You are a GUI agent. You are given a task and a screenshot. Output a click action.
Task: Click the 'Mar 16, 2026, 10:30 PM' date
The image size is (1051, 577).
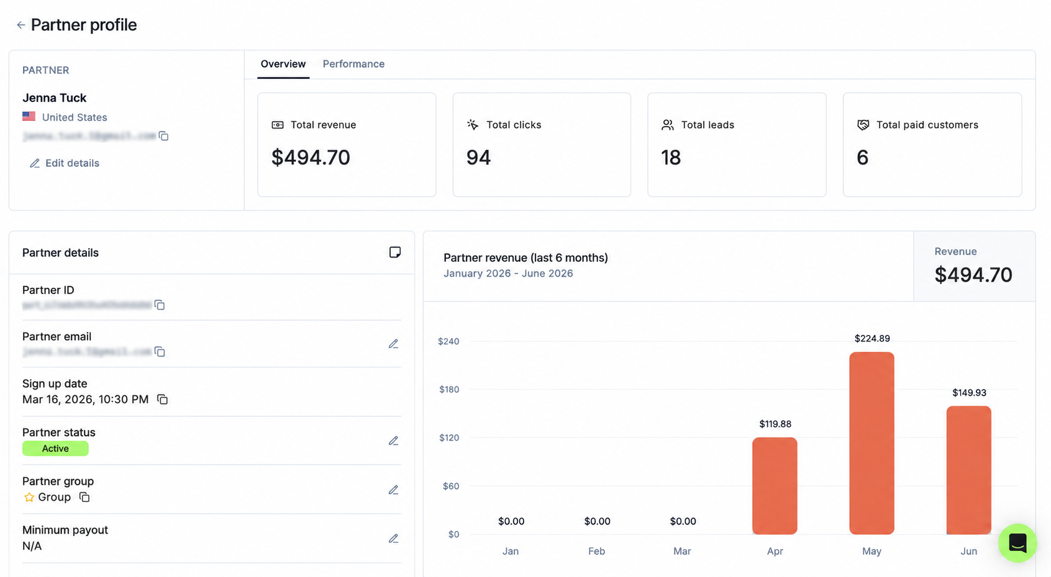pos(85,399)
